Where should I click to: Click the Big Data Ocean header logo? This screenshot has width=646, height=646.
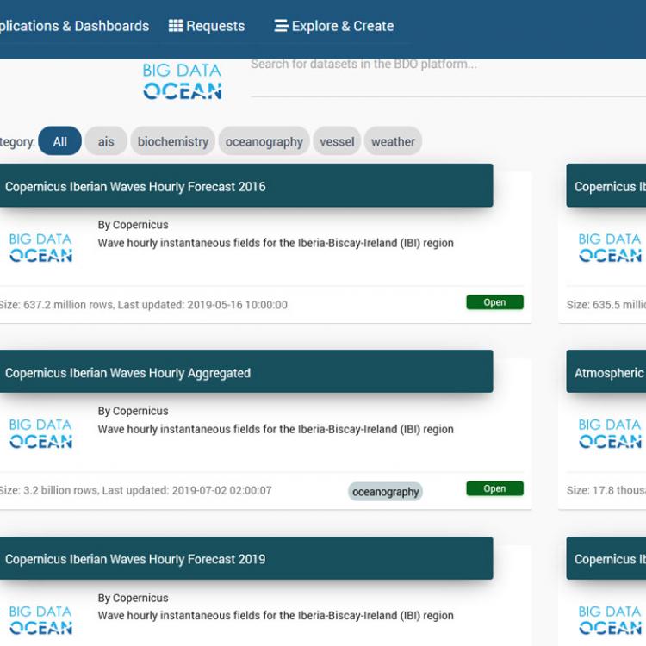tap(182, 81)
